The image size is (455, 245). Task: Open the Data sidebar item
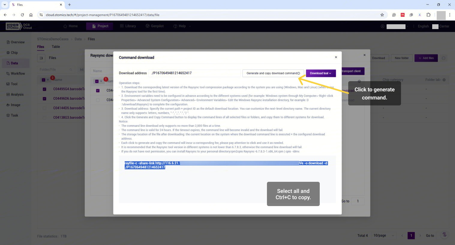(16, 63)
